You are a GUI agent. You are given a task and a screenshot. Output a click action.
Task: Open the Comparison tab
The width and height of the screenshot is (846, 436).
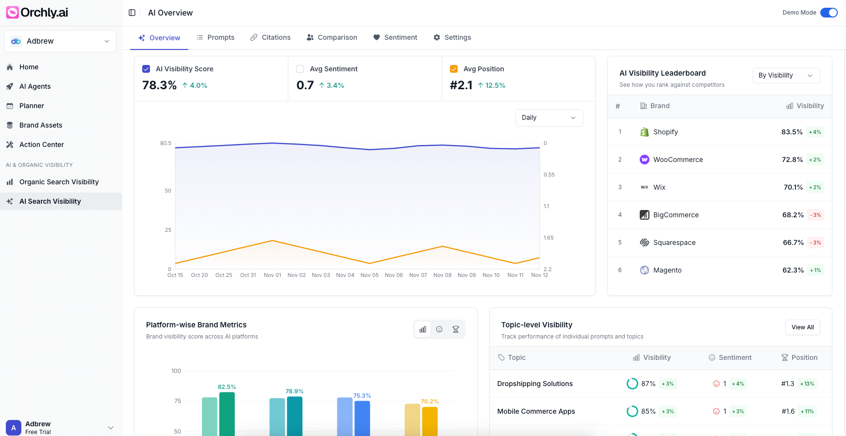click(x=332, y=37)
